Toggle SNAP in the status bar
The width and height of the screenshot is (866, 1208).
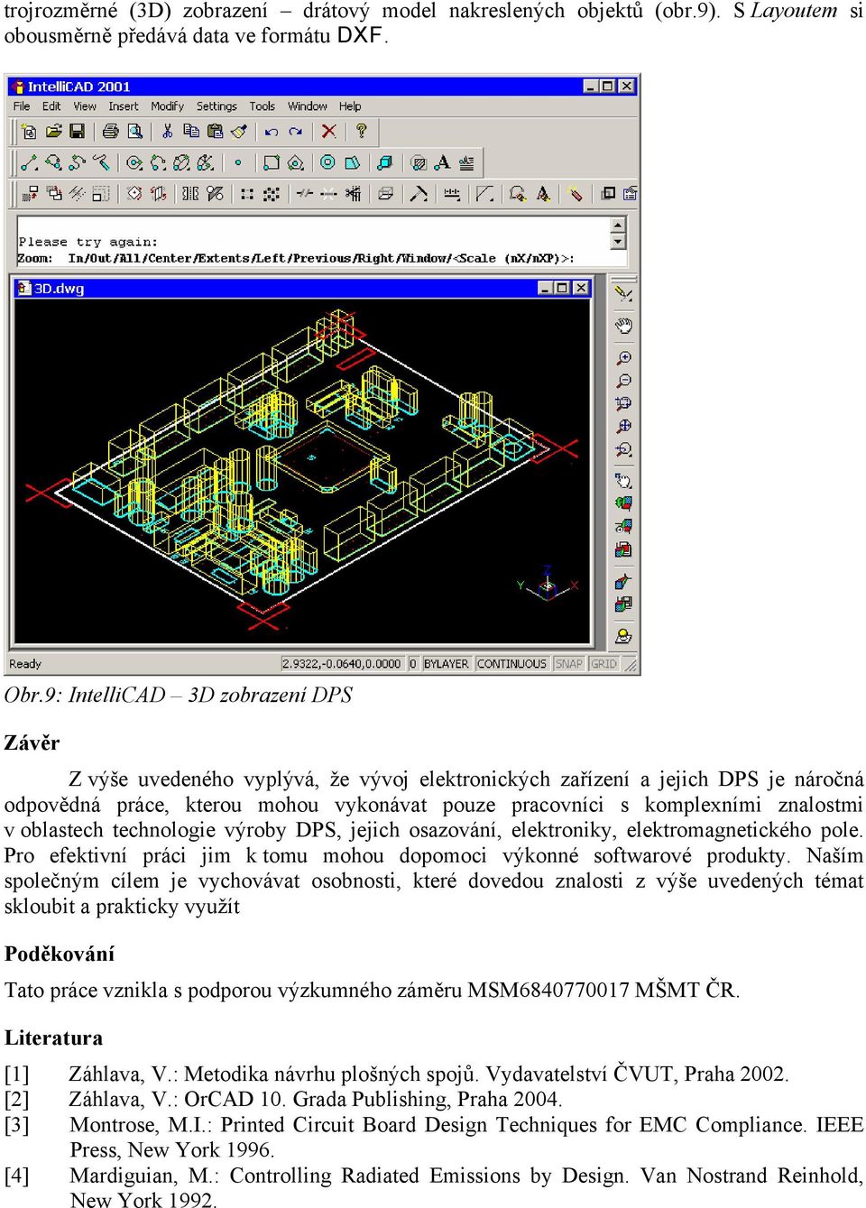(x=568, y=664)
